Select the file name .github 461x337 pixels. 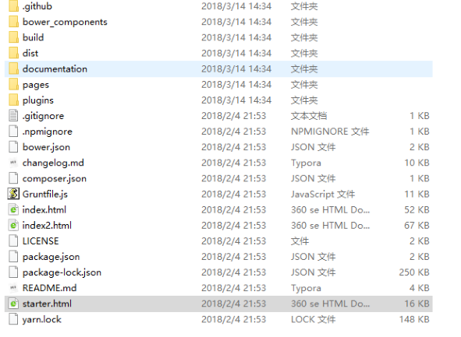coord(37,6)
